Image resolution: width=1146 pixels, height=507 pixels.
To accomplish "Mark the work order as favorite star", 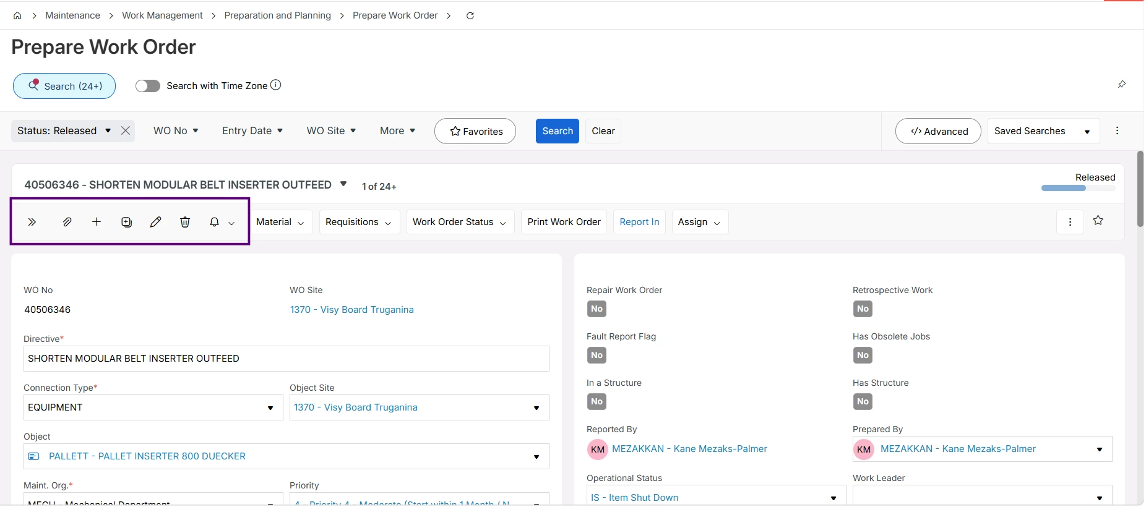I will 1098,221.
